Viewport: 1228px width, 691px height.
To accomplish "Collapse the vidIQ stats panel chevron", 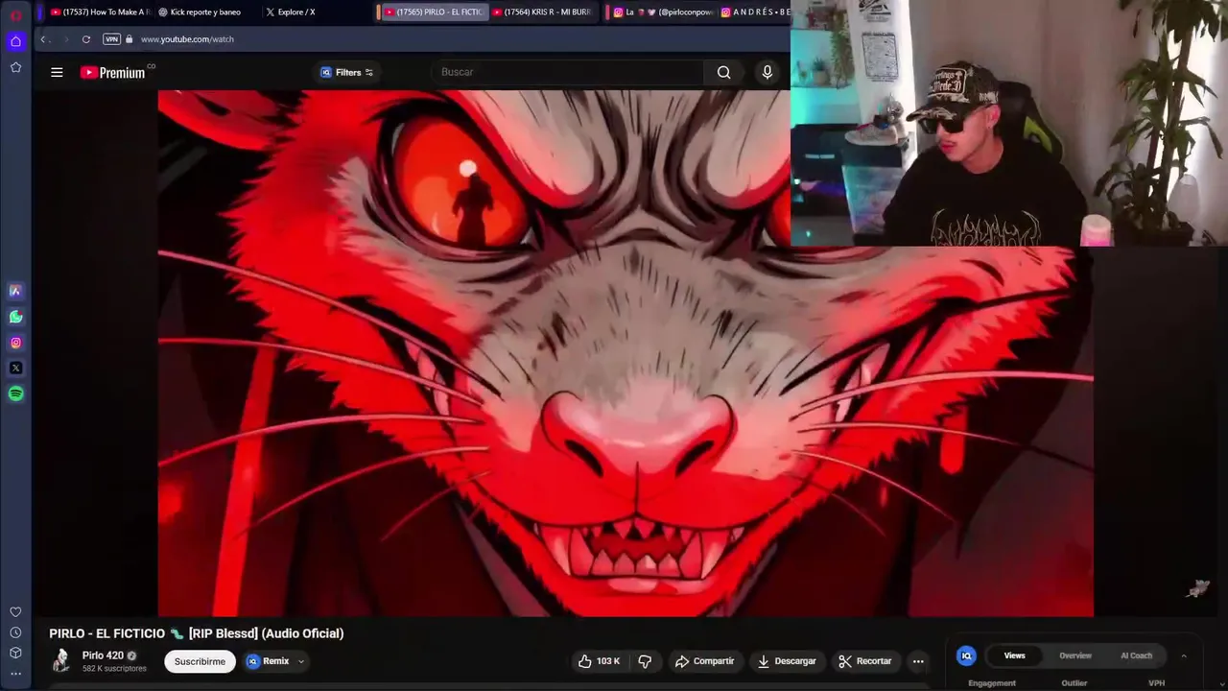I will tap(1184, 655).
